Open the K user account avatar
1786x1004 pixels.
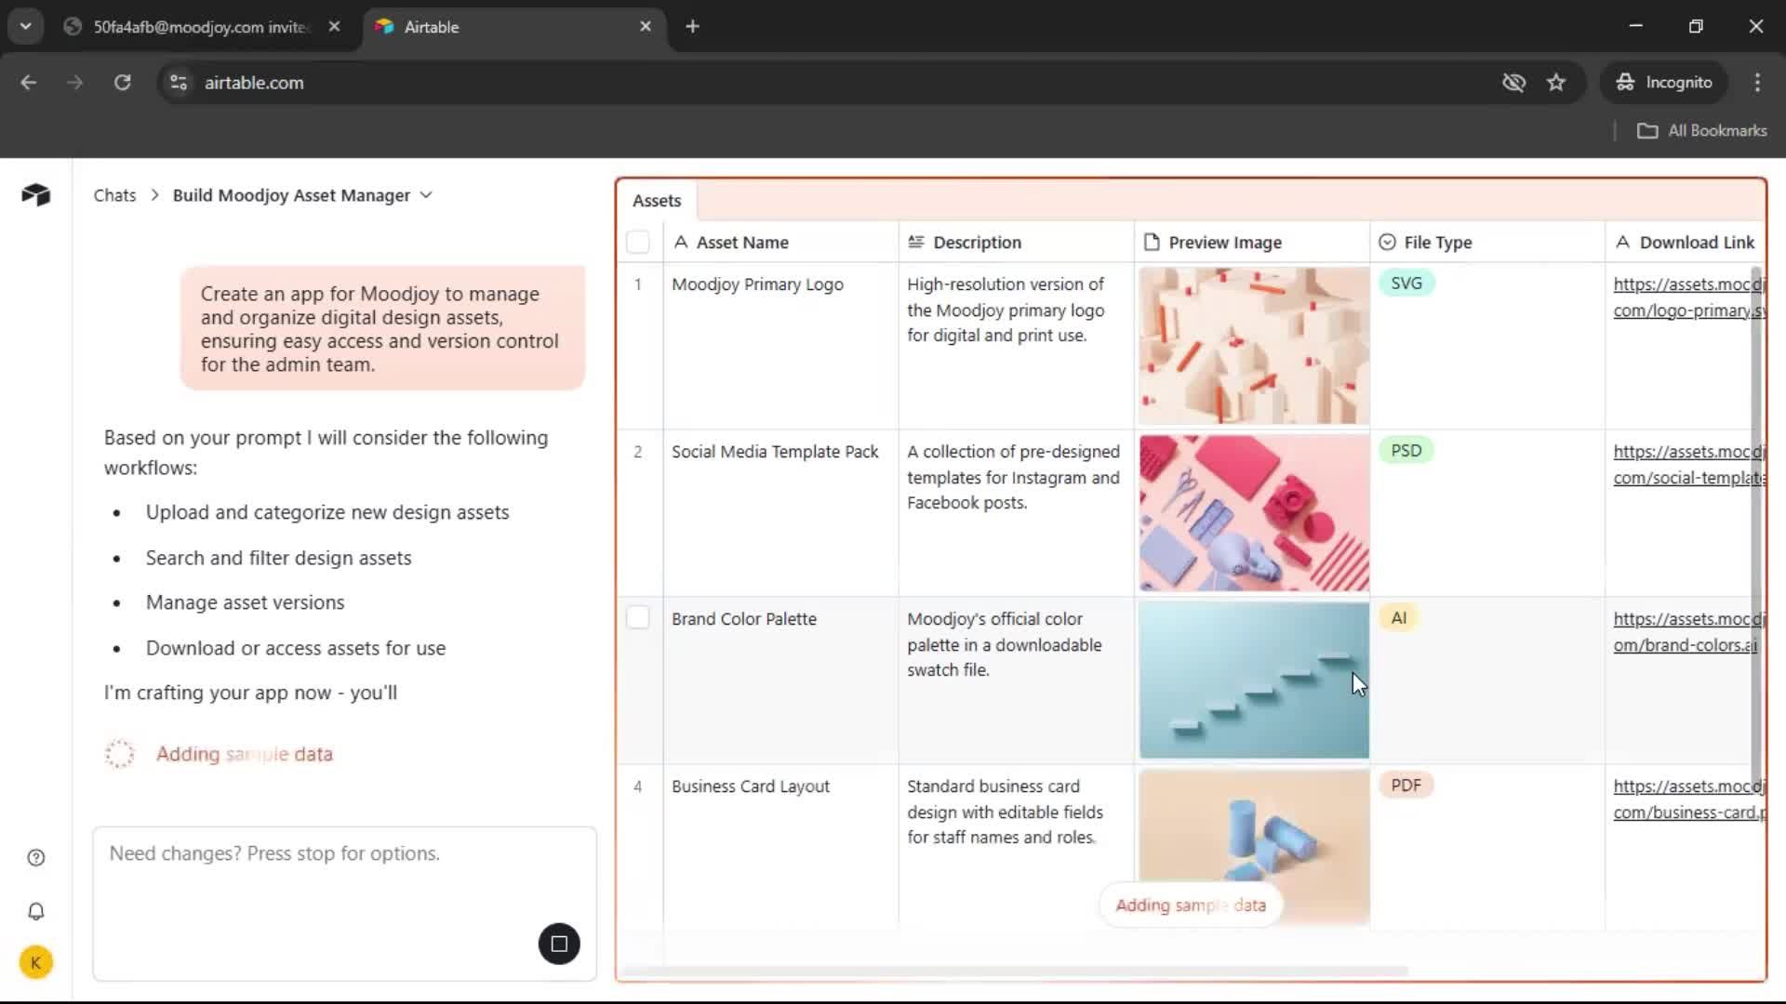pos(36,963)
